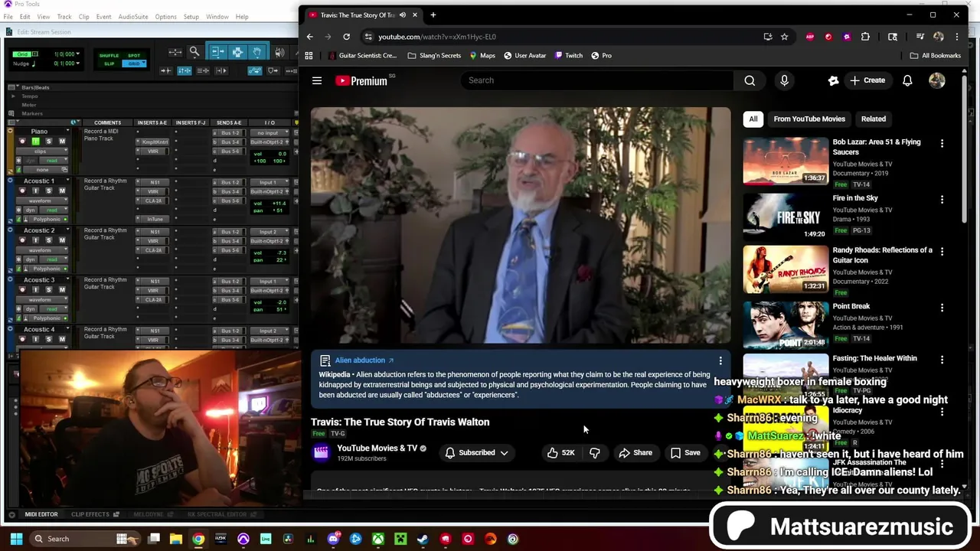Screen dimensions: 980x551
Task: Enable Slip edit mode
Action: 109,64
